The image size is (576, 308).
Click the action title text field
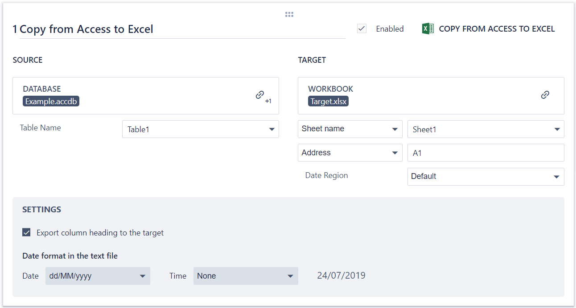point(178,29)
